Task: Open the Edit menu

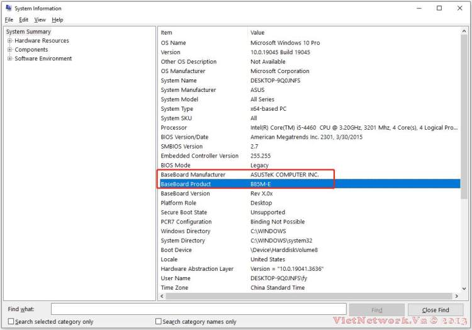Action: pos(23,20)
